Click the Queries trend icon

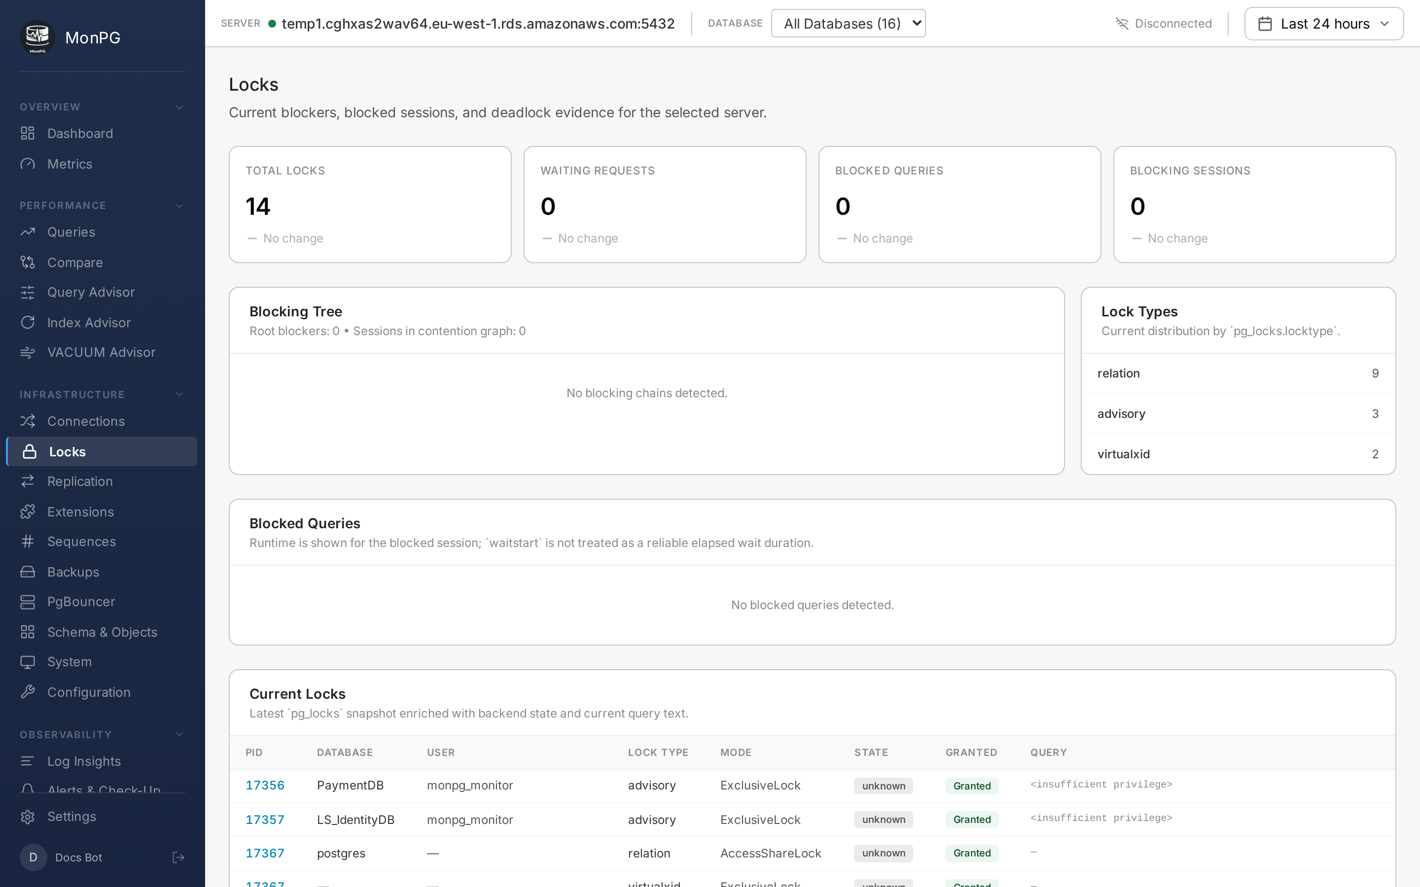click(x=28, y=232)
